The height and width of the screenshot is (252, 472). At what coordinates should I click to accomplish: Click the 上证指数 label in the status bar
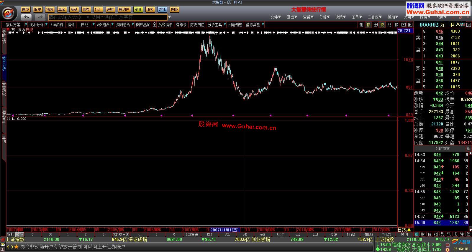(15, 239)
